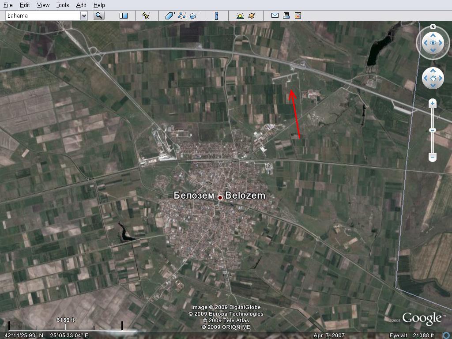Click the eye icon in look joystick
Image resolution: width=452 pixels, height=339 pixels.
(433, 43)
